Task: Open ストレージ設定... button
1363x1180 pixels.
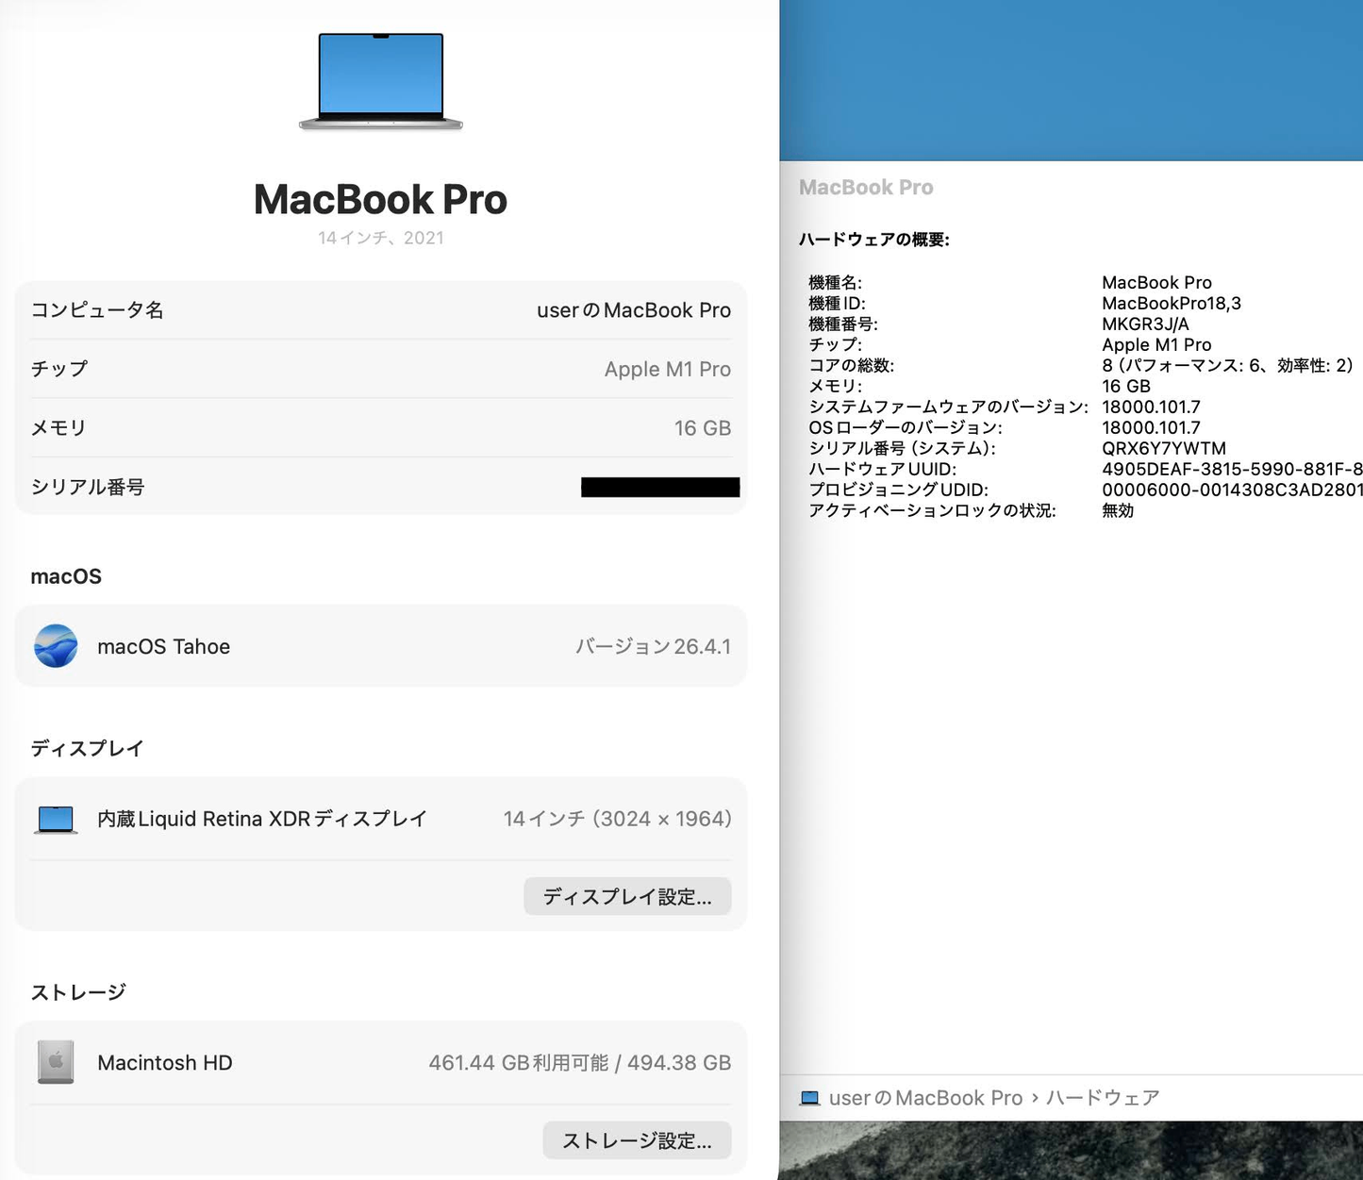Action: [637, 1140]
